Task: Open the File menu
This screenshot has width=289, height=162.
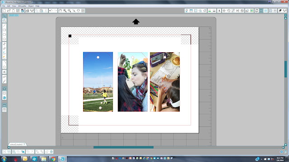Action: tap(4, 6)
